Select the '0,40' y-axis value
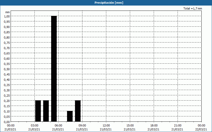The height and width of the screenshot is (132, 212). pos(7,80)
